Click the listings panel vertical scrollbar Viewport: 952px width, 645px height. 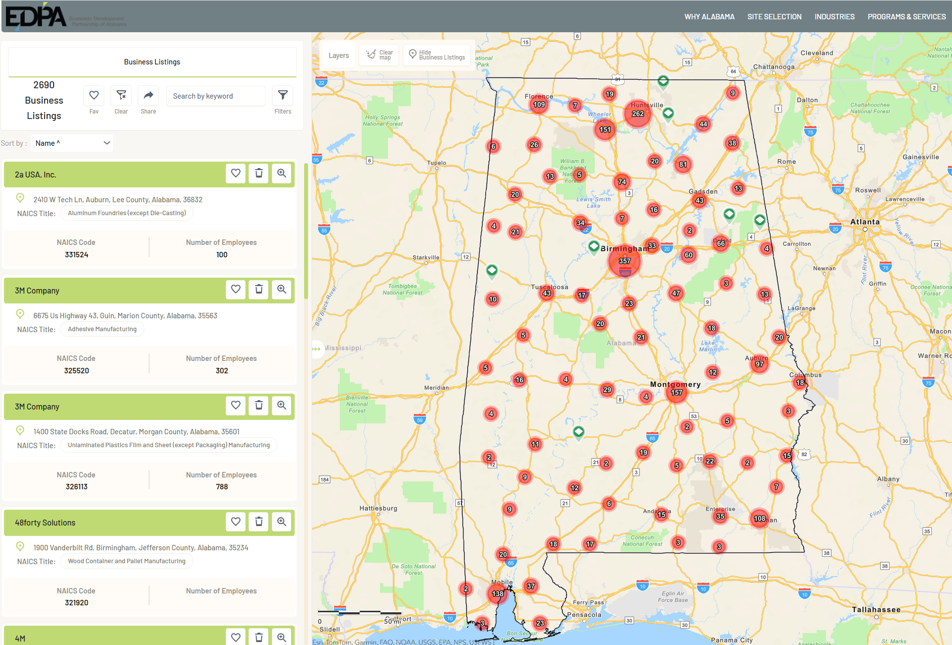click(306, 231)
